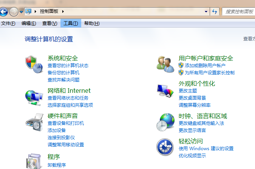
Task: Click the 调整屏幕分辨率 link
Action: [x=195, y=105]
